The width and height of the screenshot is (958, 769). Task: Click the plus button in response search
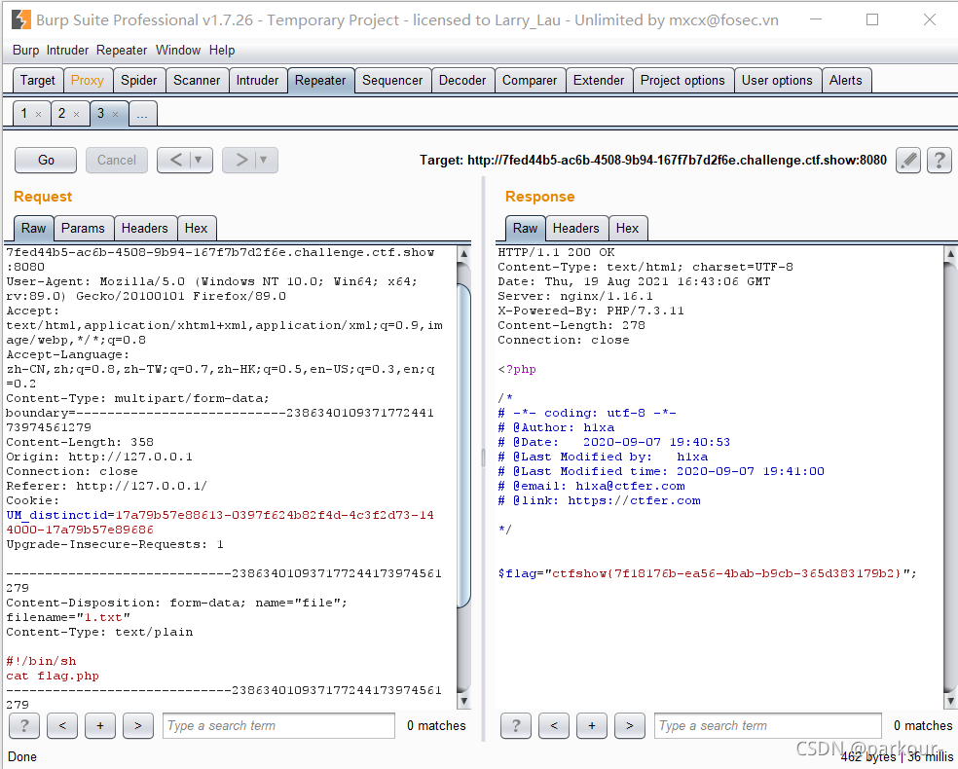pos(591,725)
